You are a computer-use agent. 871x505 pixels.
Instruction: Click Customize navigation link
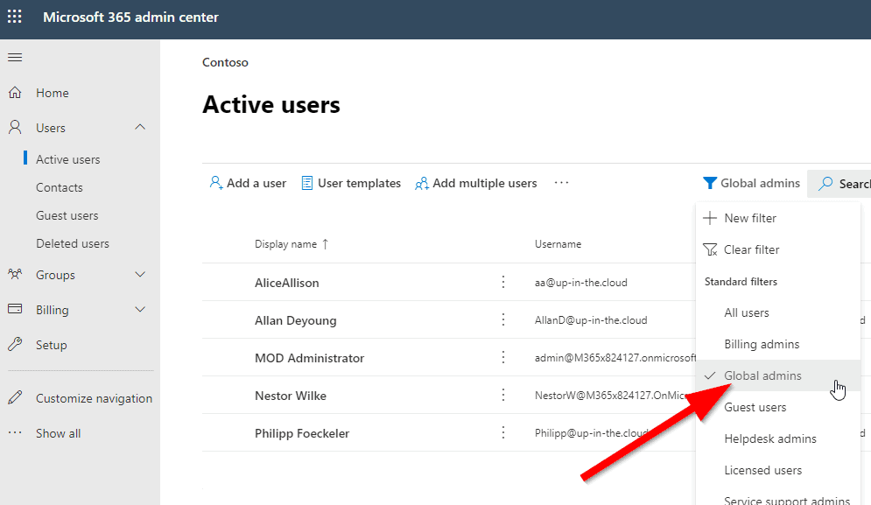pos(94,398)
